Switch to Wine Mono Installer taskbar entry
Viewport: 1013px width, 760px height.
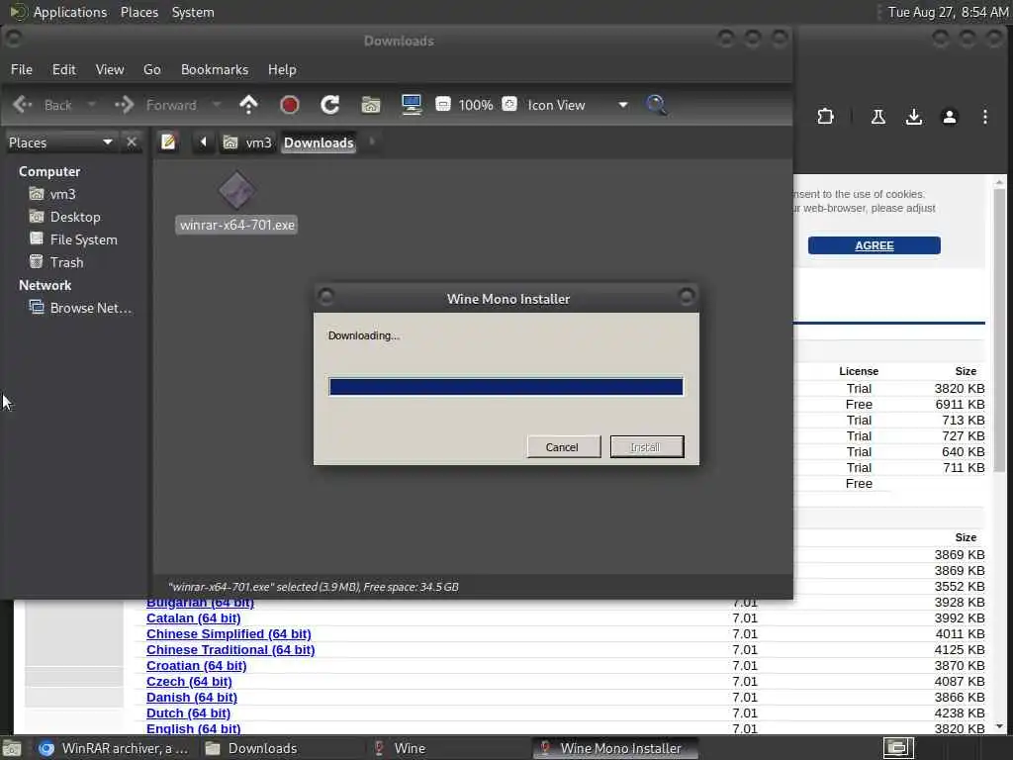click(x=613, y=748)
